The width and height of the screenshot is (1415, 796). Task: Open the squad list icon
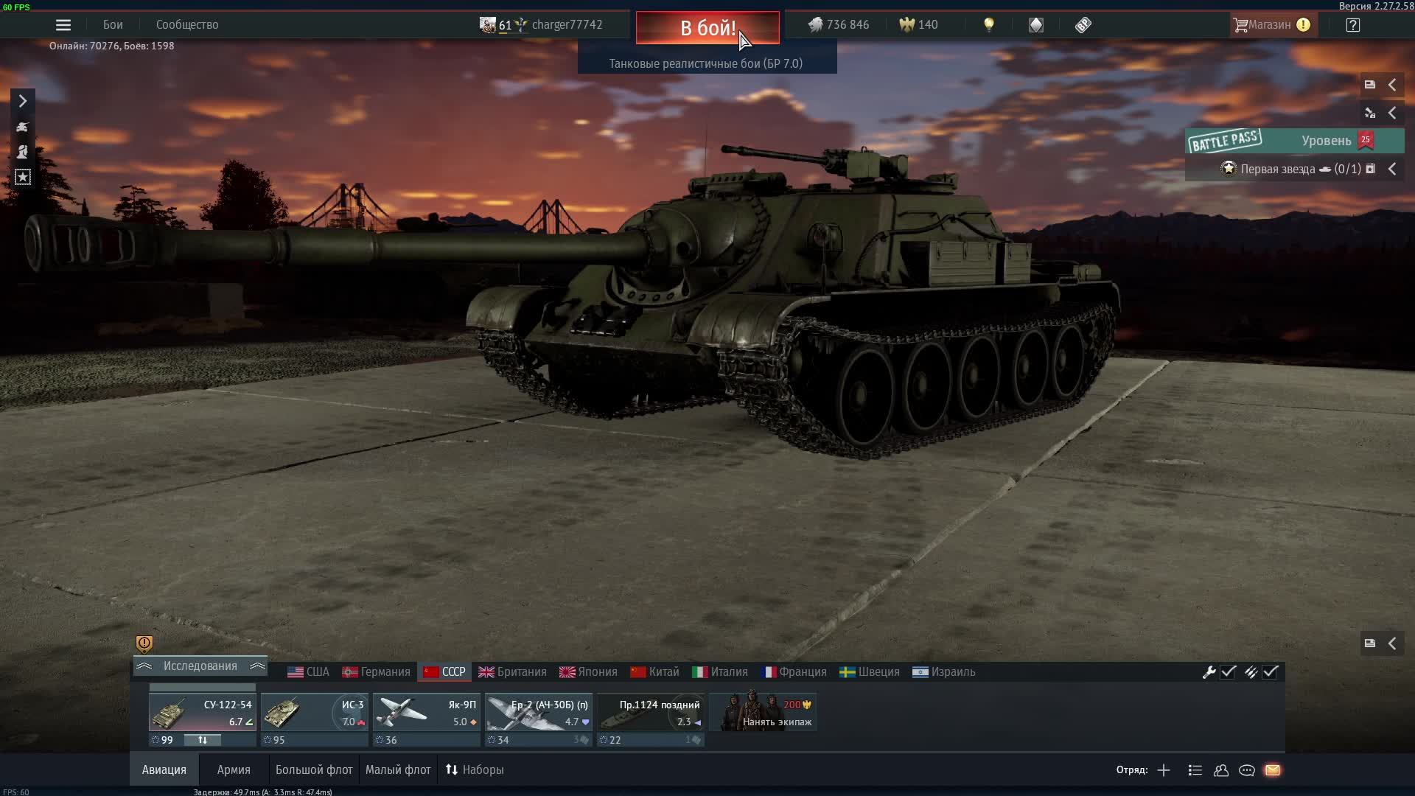pos(1195,770)
